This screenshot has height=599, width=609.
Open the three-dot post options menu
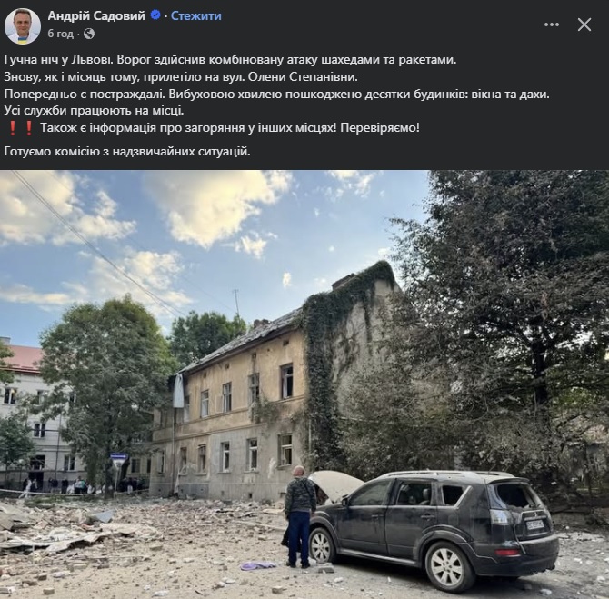(x=552, y=25)
